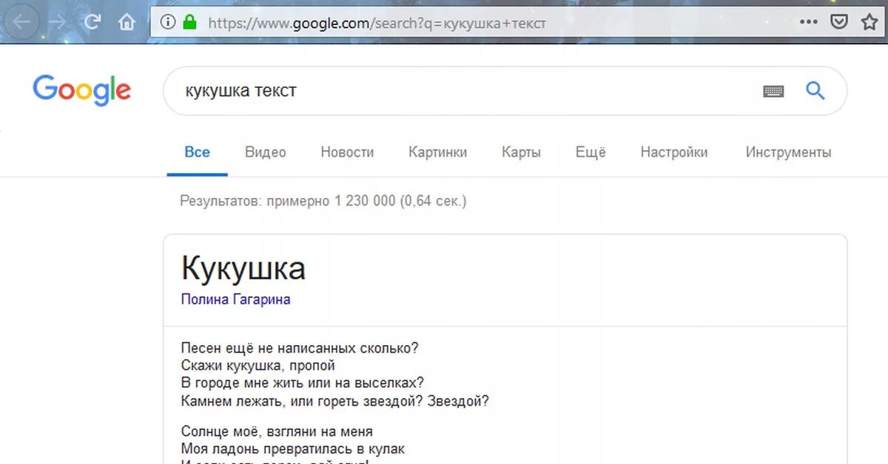Image resolution: width=888 pixels, height=464 pixels.
Task: Click the lyric line "Песен ещё не написанных сколько?"
Action: [x=300, y=347]
